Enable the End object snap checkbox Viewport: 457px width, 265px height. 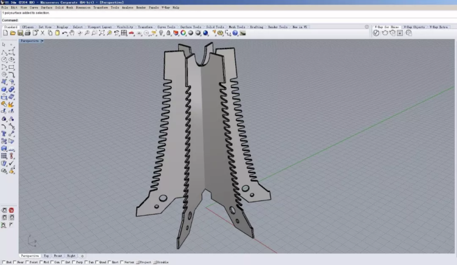tap(3, 262)
